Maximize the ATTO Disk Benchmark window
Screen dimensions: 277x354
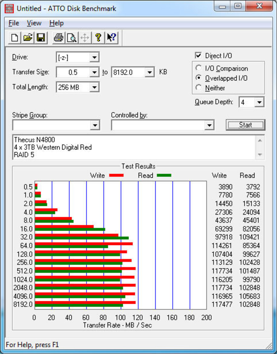[238, 6]
